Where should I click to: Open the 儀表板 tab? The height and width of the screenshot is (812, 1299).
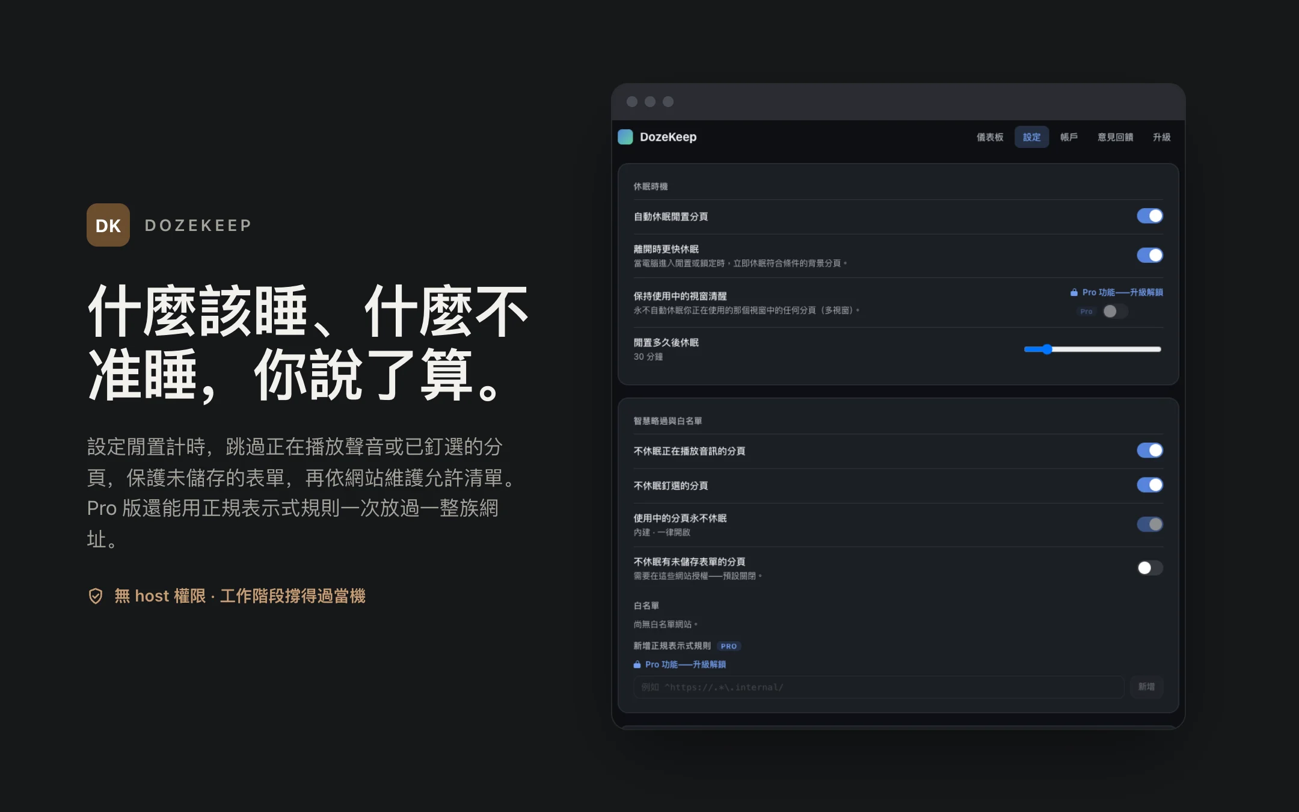click(990, 137)
